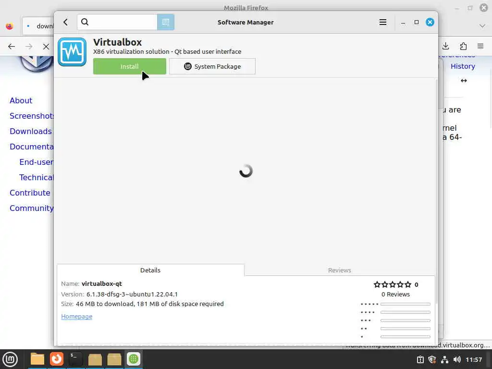
Task: Switch to Firefox in the taskbar
Action: [57, 359]
